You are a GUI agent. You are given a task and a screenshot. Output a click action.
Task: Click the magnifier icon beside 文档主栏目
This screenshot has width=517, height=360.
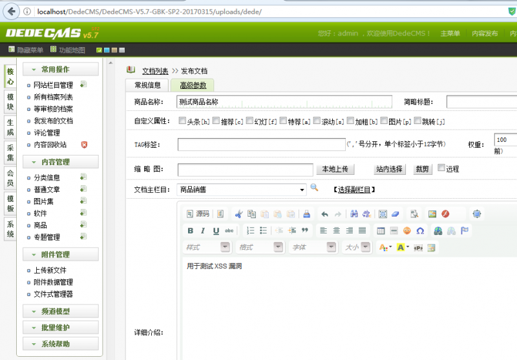[315, 188]
